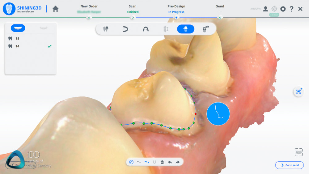The image size is (309, 174).
Task: Choose the automatic curve drawing mode
Action: pos(131,162)
